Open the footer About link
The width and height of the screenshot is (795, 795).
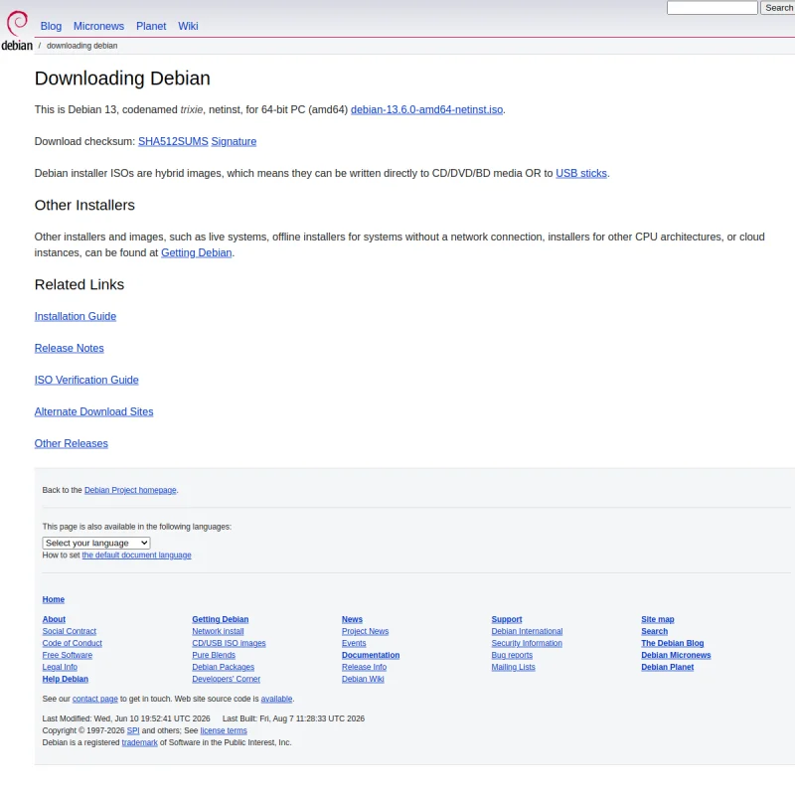coord(54,619)
